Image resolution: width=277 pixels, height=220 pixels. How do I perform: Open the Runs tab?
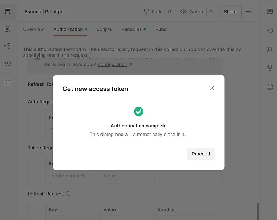pyautogui.click(x=161, y=29)
